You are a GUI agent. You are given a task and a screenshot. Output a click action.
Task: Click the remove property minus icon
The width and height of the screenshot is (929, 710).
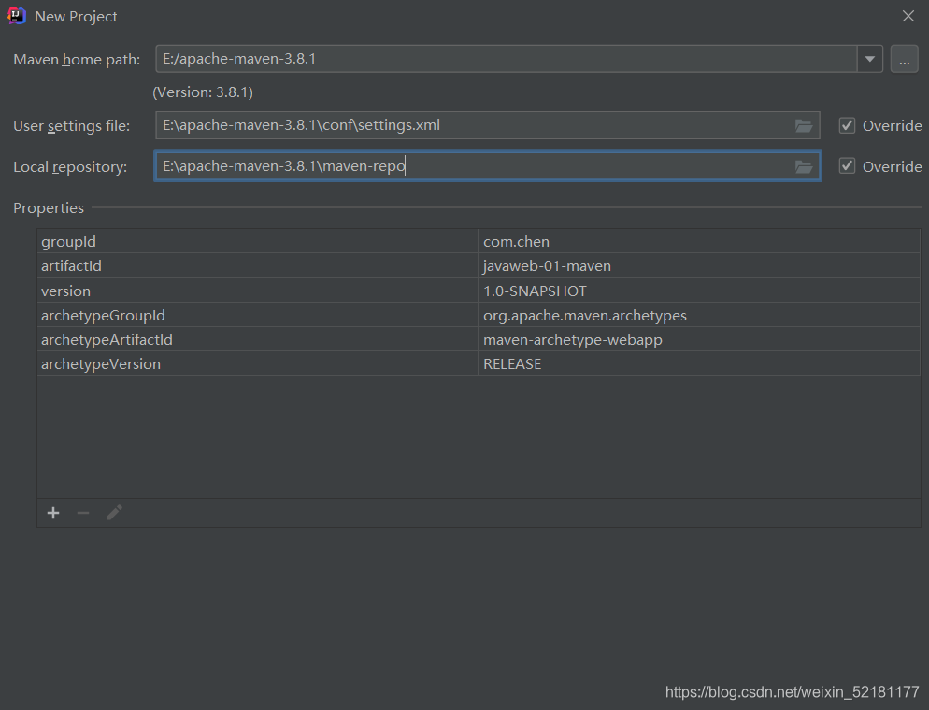[x=83, y=513]
